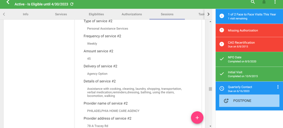Click the Missing Authorization alert icon
Image resolution: width=283 pixels, height=128 pixels.
(x=222, y=30)
